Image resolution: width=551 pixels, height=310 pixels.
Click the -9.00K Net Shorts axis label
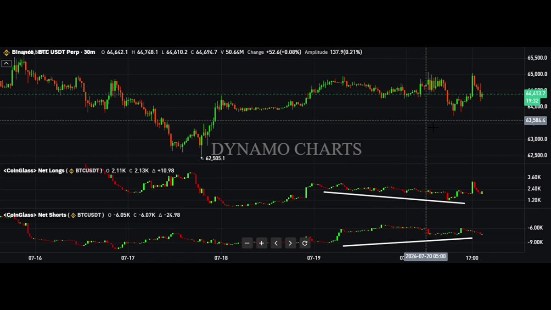click(x=535, y=242)
